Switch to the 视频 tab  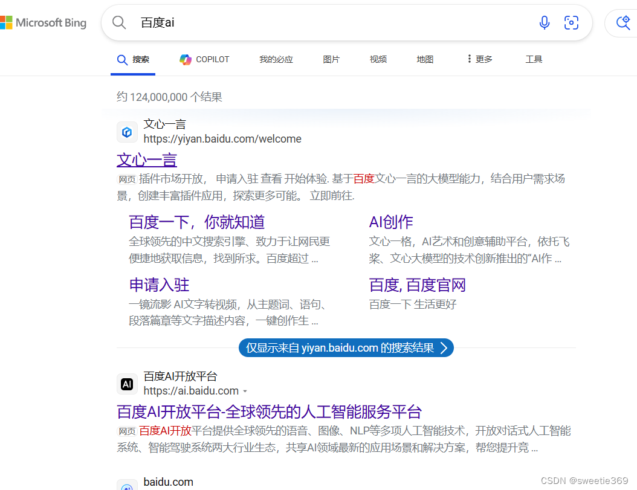click(x=378, y=60)
